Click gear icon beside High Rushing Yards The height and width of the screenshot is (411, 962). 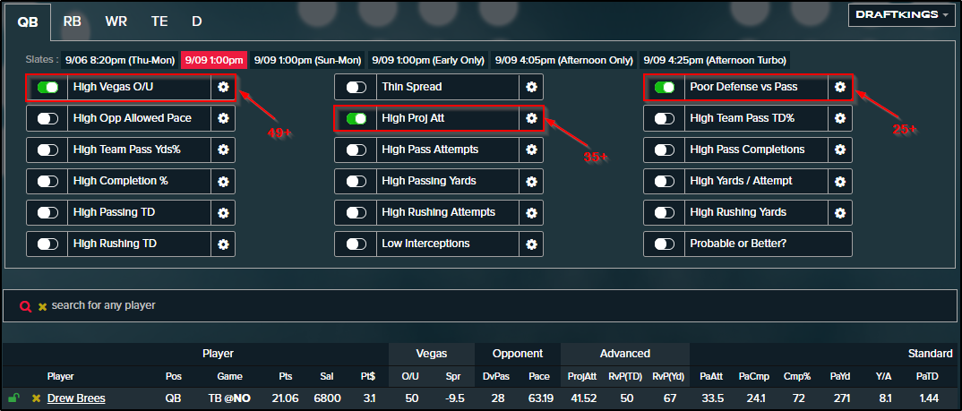(x=840, y=212)
